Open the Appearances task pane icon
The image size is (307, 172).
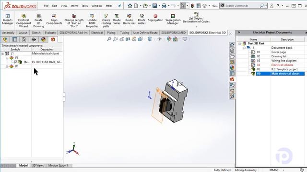pos(232,68)
